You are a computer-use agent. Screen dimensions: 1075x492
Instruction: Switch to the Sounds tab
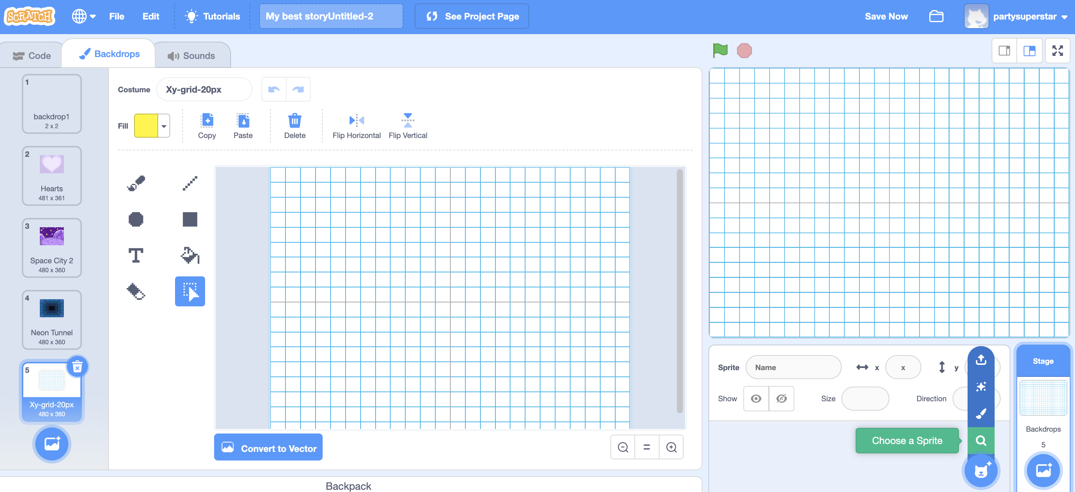pyautogui.click(x=192, y=55)
